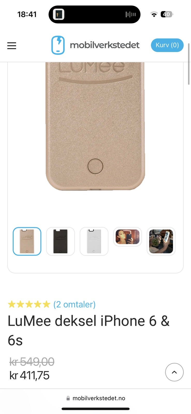View the woman selfie photo thumbnail

click(128, 237)
